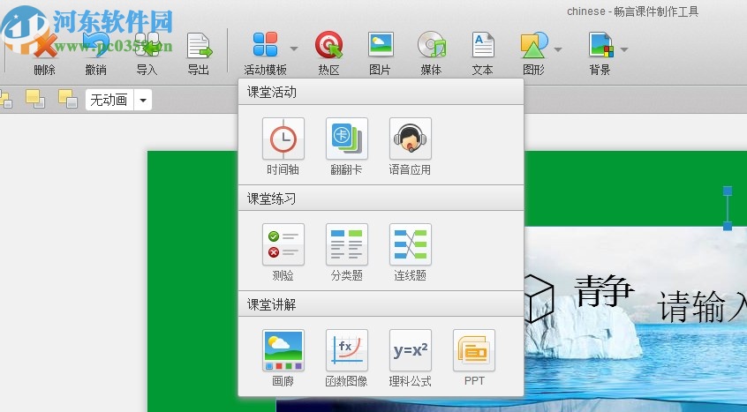
Task: Open the 语音应用 voice application
Action: [x=411, y=139]
